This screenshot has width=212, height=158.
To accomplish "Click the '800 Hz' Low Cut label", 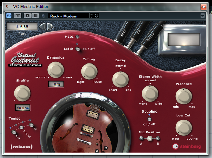I will tap(192, 139).
